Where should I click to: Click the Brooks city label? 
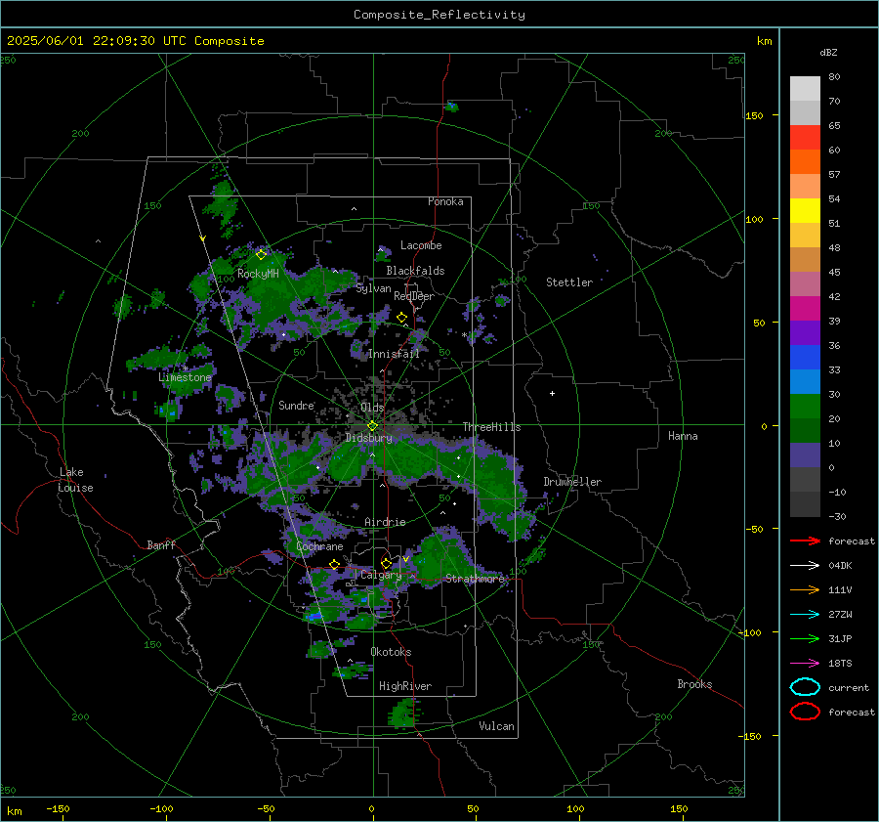[694, 684]
